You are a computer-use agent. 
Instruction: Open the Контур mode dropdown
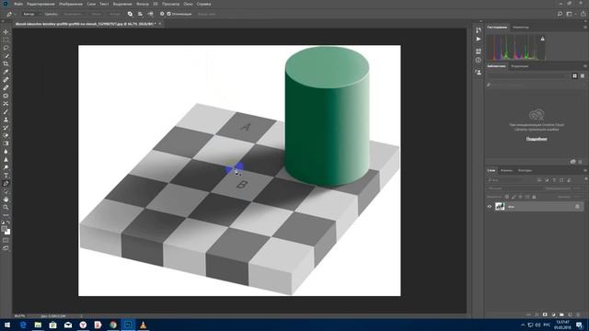pos(31,14)
